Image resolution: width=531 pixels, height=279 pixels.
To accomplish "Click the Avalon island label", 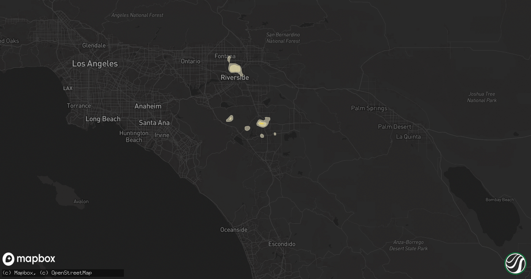I will (x=81, y=202).
